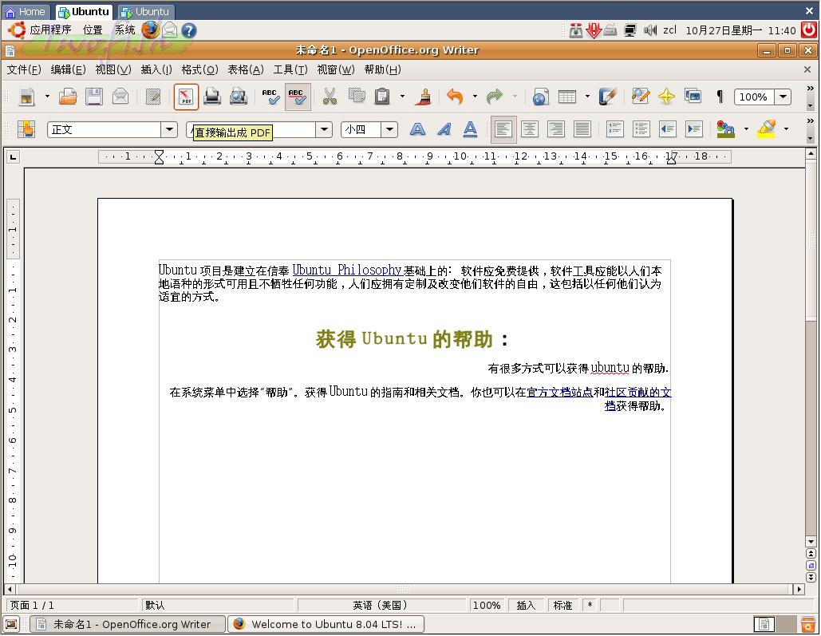Click the vertical scrollbar down arrow
Screen dimensions: 821x636
click(811, 542)
